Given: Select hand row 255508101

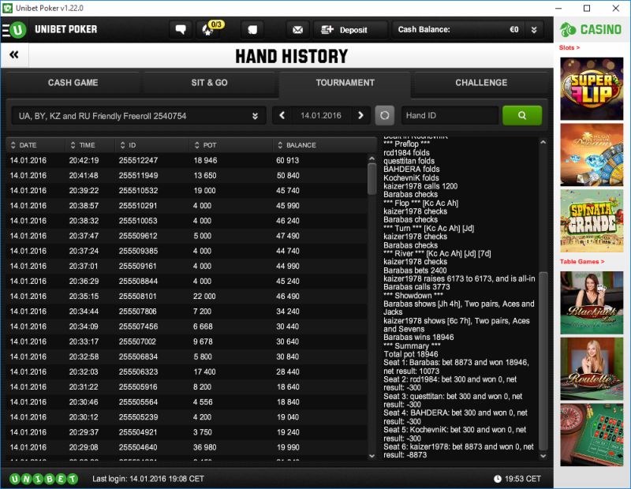Looking at the screenshot, I should tap(186, 297).
